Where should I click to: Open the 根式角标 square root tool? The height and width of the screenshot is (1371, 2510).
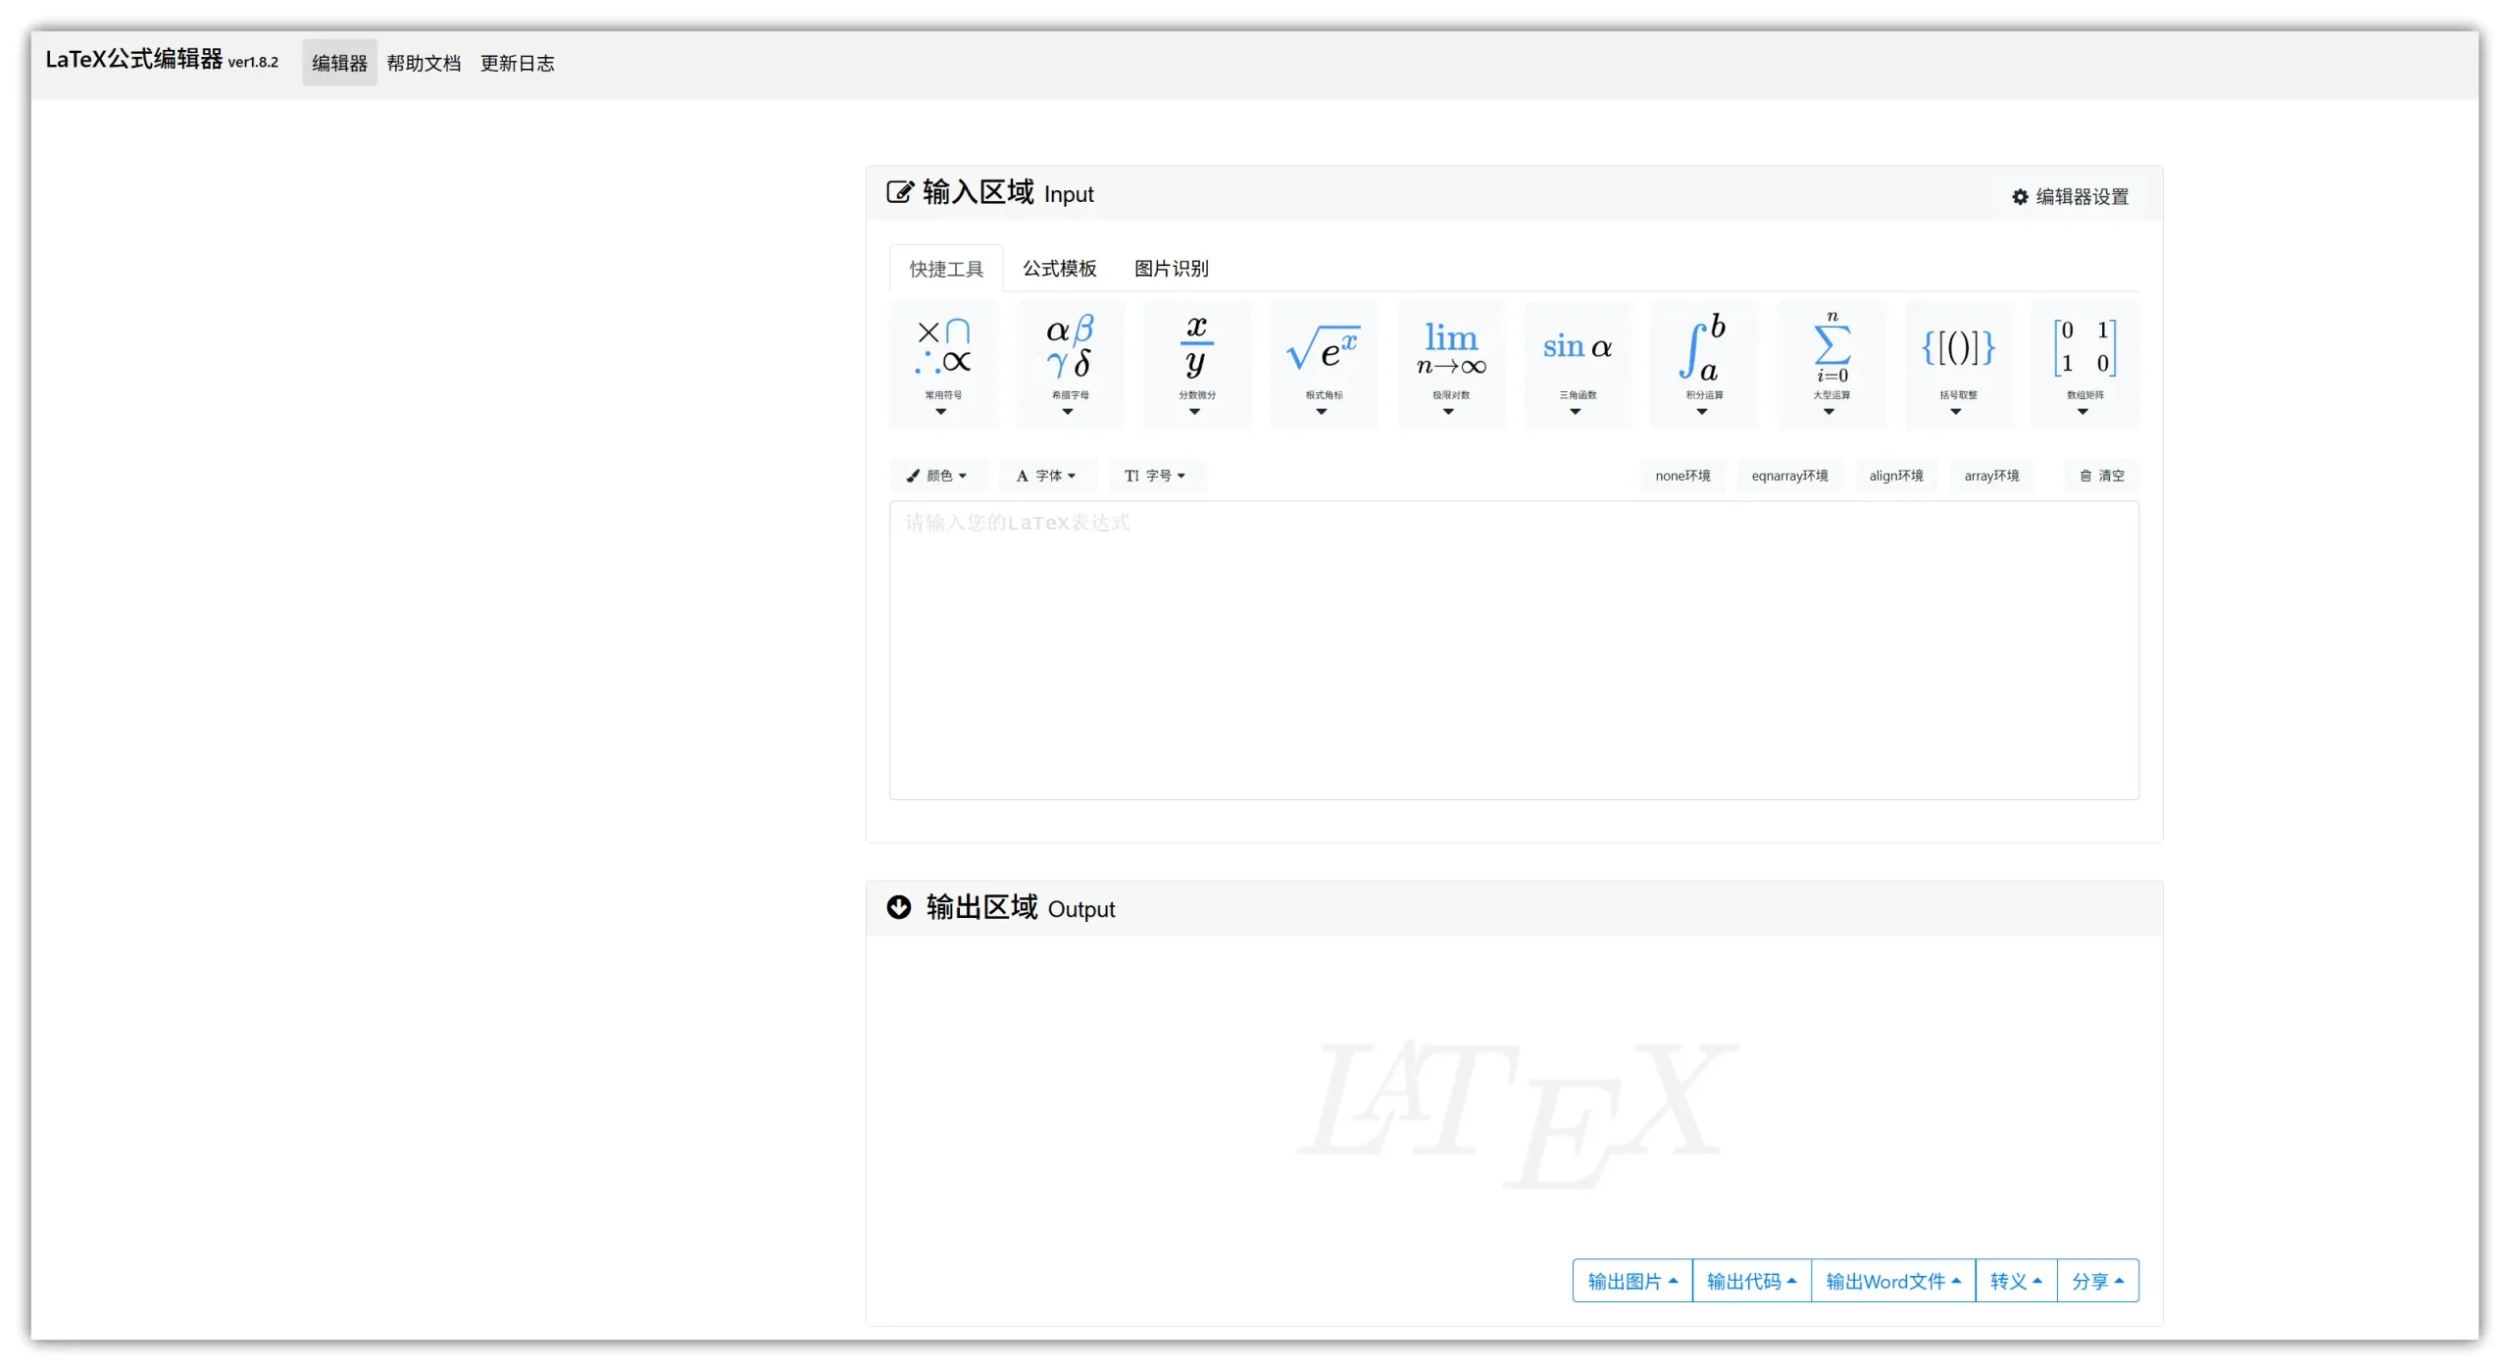click(1324, 364)
